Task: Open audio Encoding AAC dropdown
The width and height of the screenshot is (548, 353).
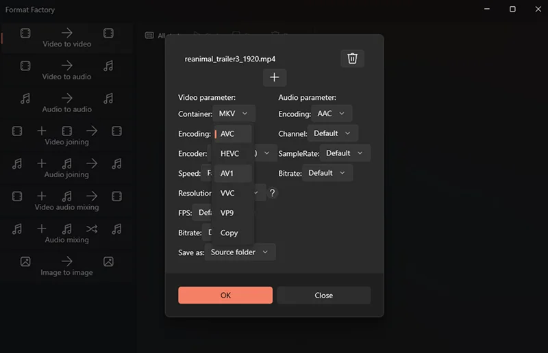Action: coord(332,114)
